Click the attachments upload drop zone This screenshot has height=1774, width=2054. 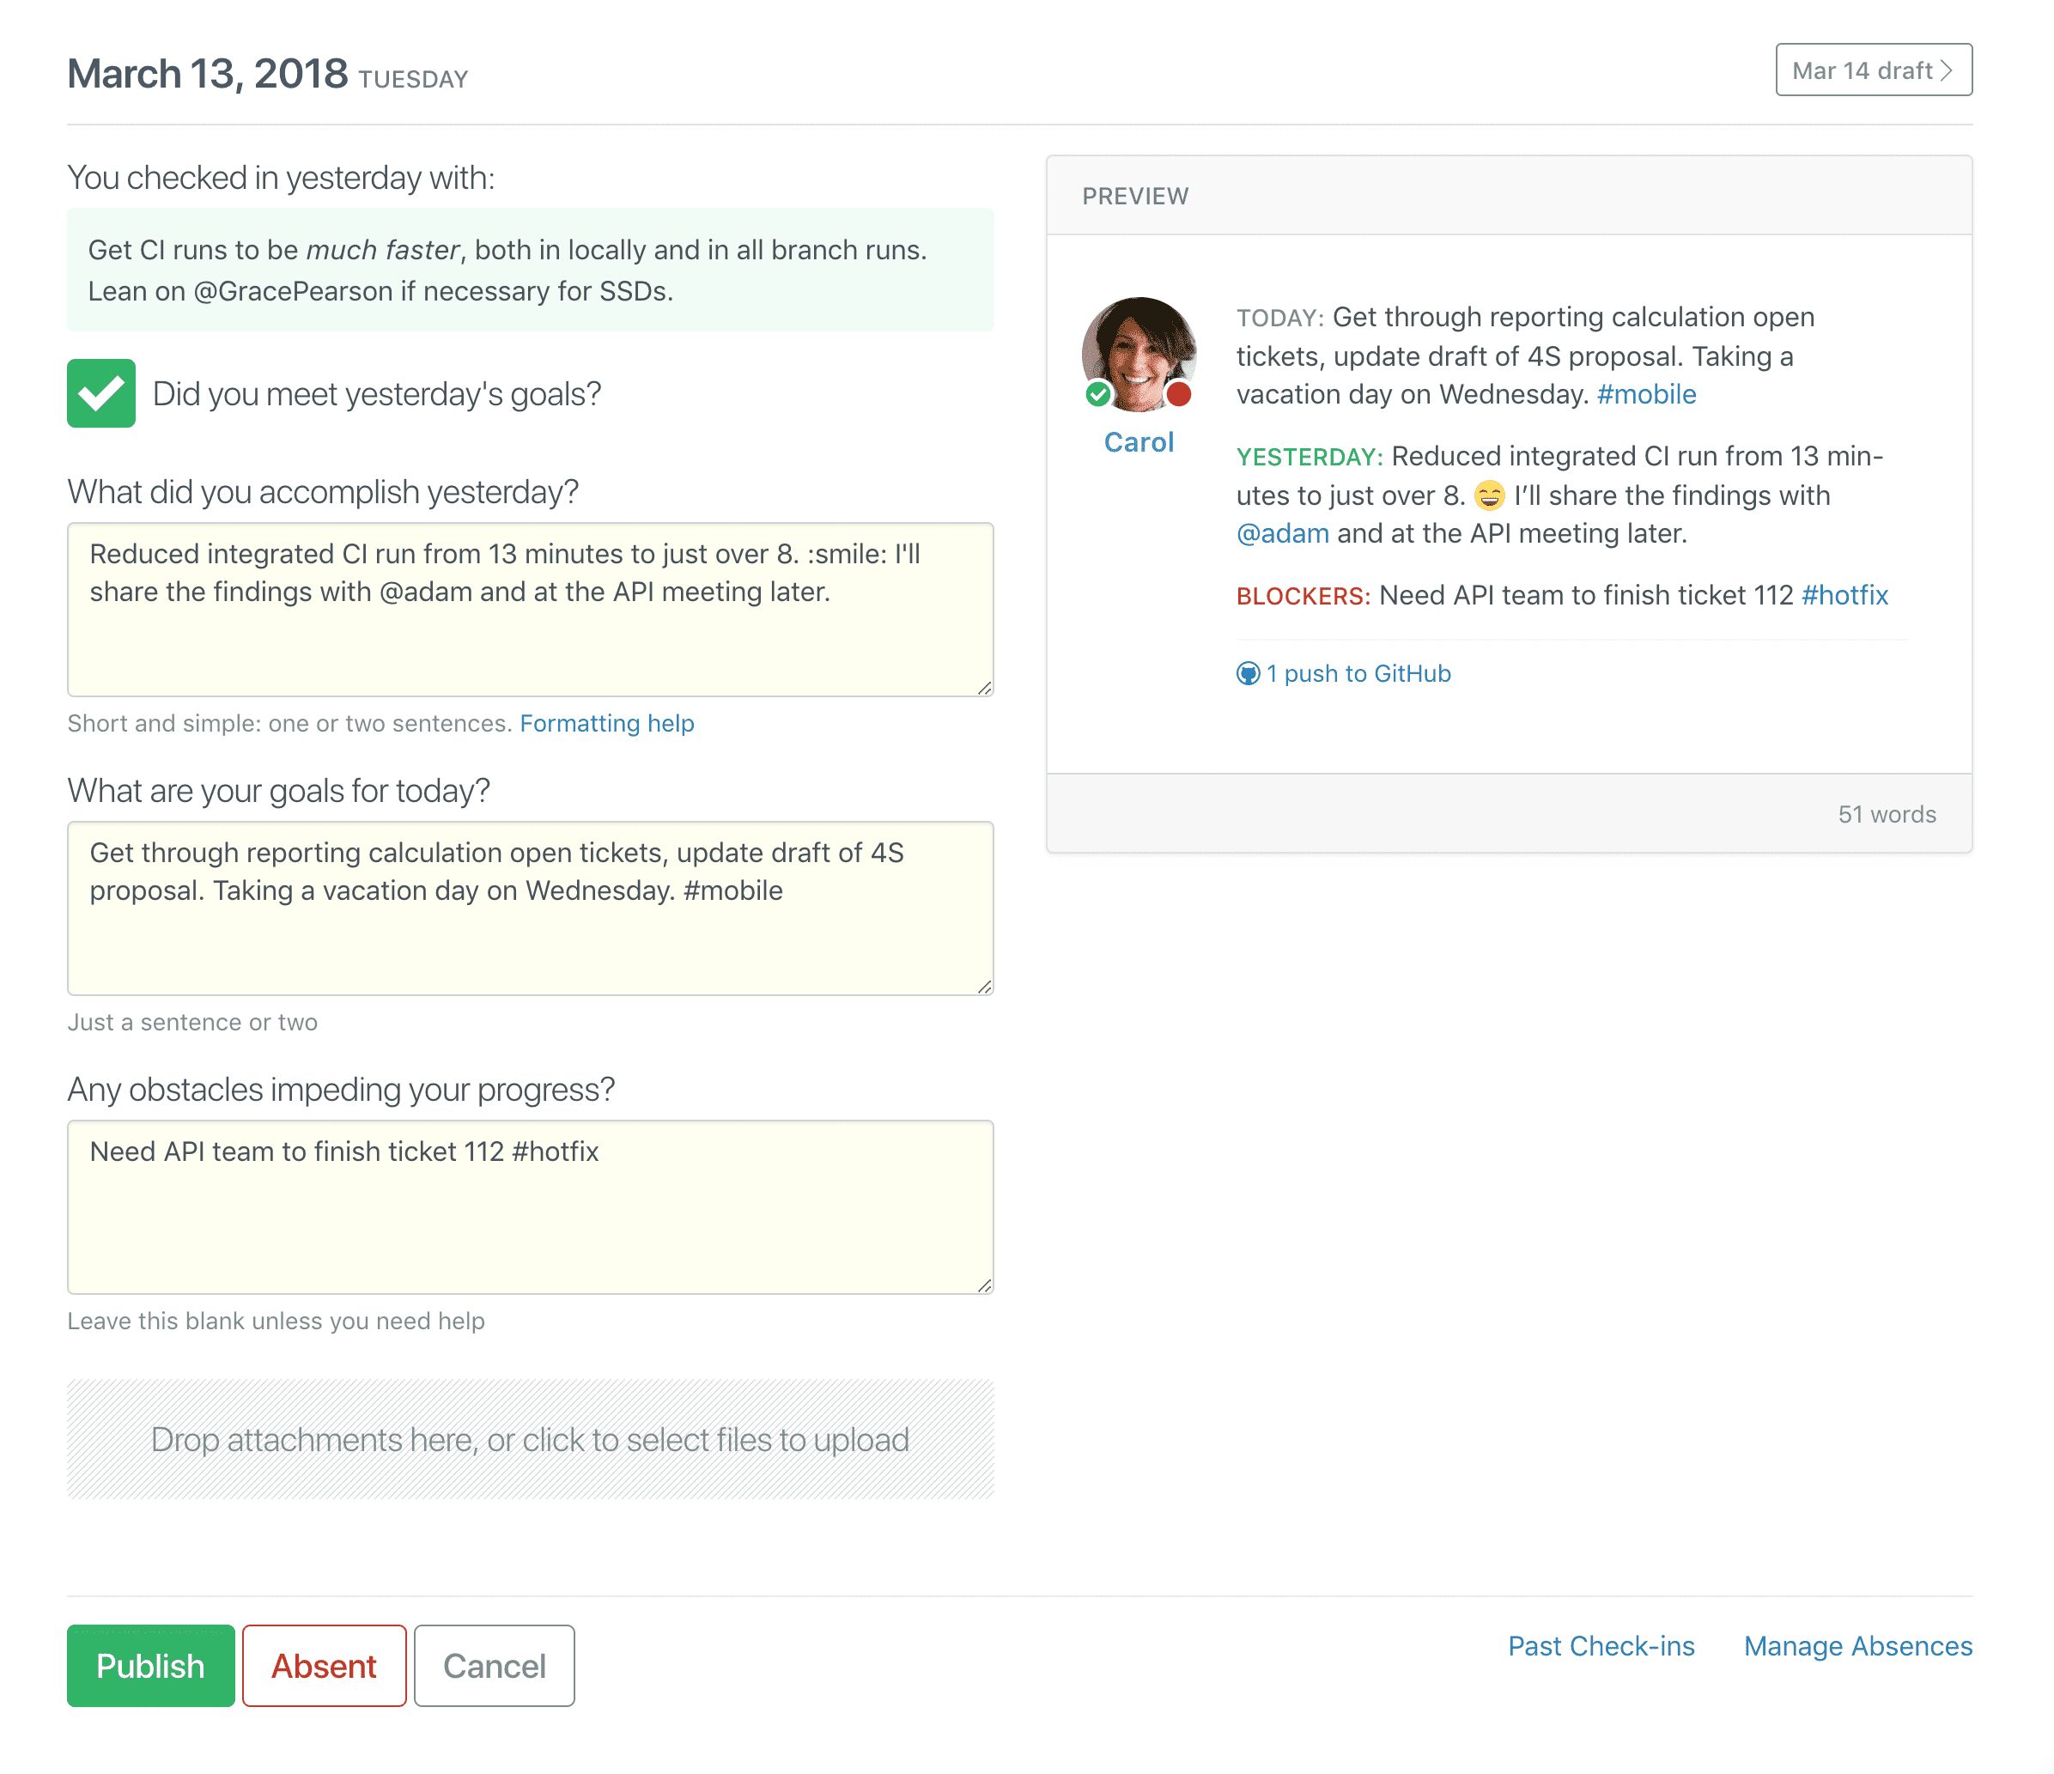click(531, 1439)
